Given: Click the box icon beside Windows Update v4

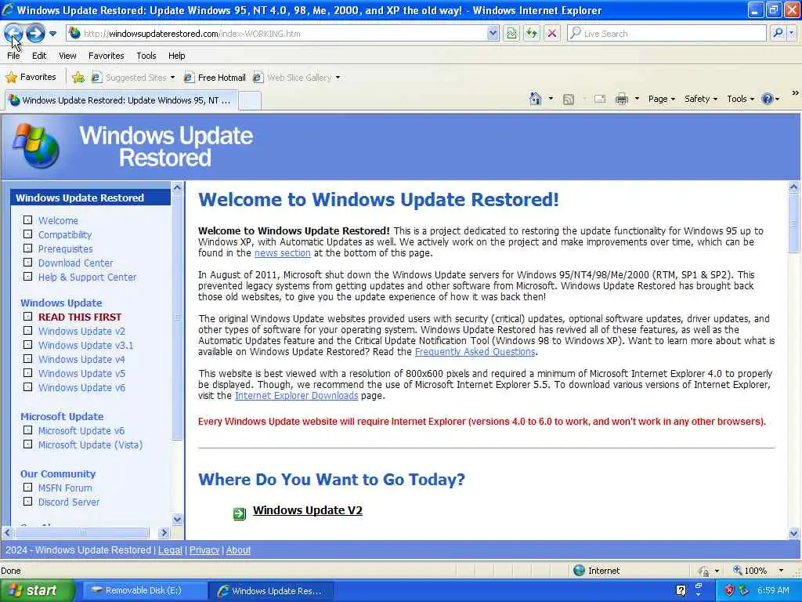Looking at the screenshot, I should (27, 359).
